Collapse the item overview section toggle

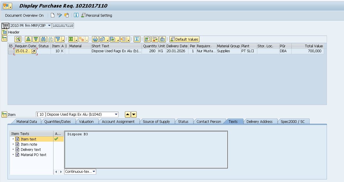[4, 38]
